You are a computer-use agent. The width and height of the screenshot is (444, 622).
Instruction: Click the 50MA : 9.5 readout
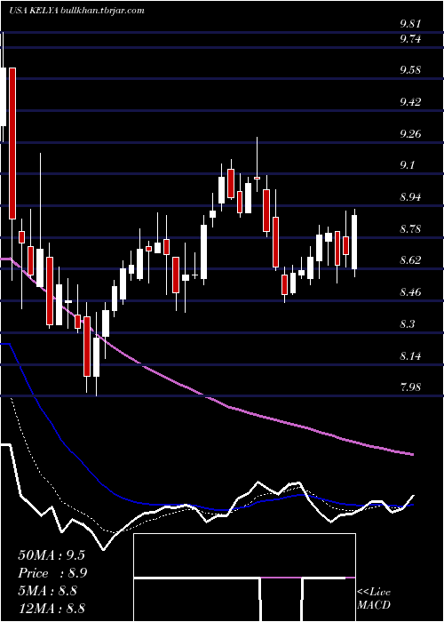[52, 555]
